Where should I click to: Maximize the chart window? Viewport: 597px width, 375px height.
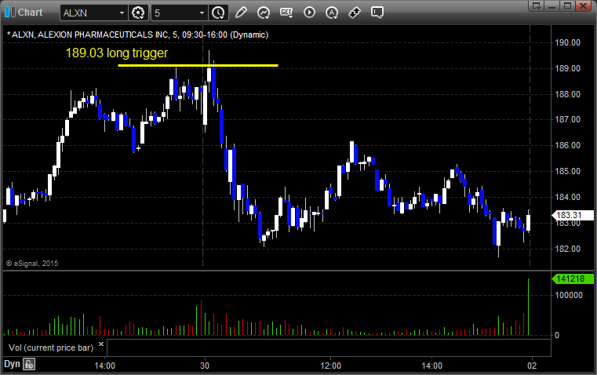coord(567,5)
